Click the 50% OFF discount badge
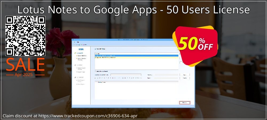The width and height of the screenshot is (267, 120). coord(195,46)
